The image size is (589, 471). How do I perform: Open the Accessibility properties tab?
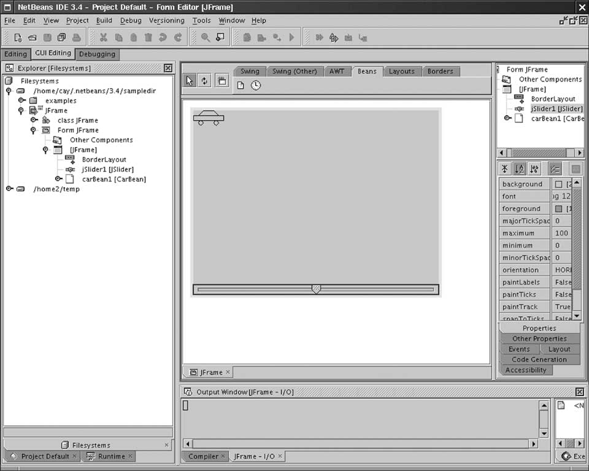(x=526, y=370)
